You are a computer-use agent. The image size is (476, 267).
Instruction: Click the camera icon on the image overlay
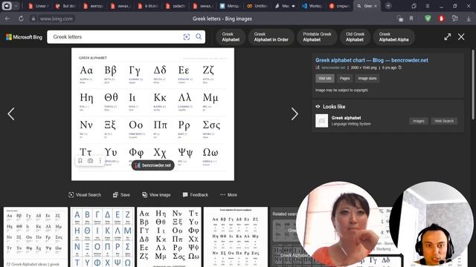tap(90, 161)
